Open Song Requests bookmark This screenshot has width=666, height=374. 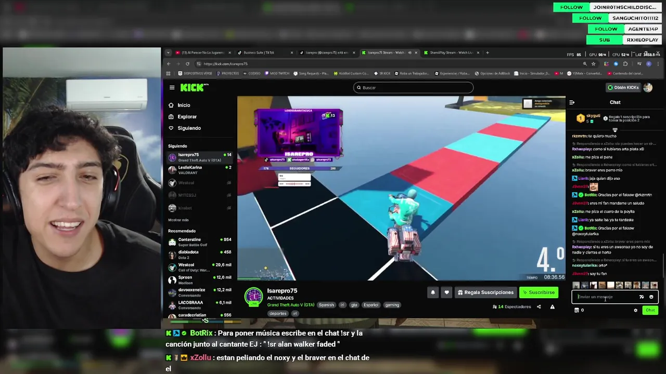coord(311,73)
